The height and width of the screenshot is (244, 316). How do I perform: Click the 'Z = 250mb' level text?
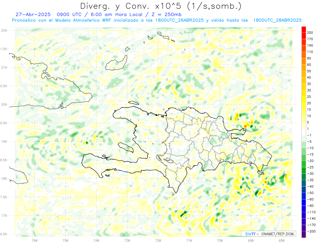[167, 14]
